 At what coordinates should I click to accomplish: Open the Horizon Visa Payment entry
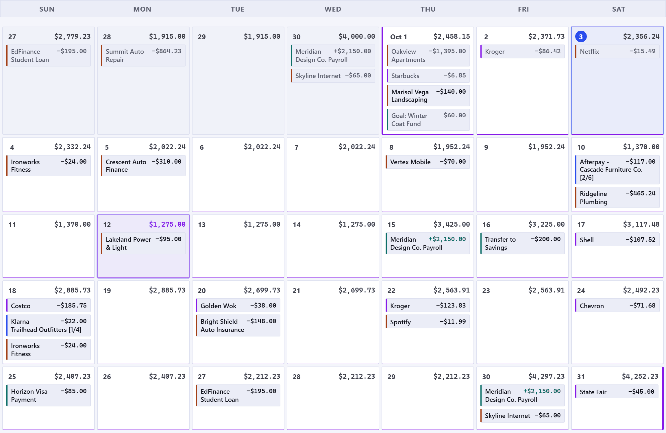(x=48, y=395)
